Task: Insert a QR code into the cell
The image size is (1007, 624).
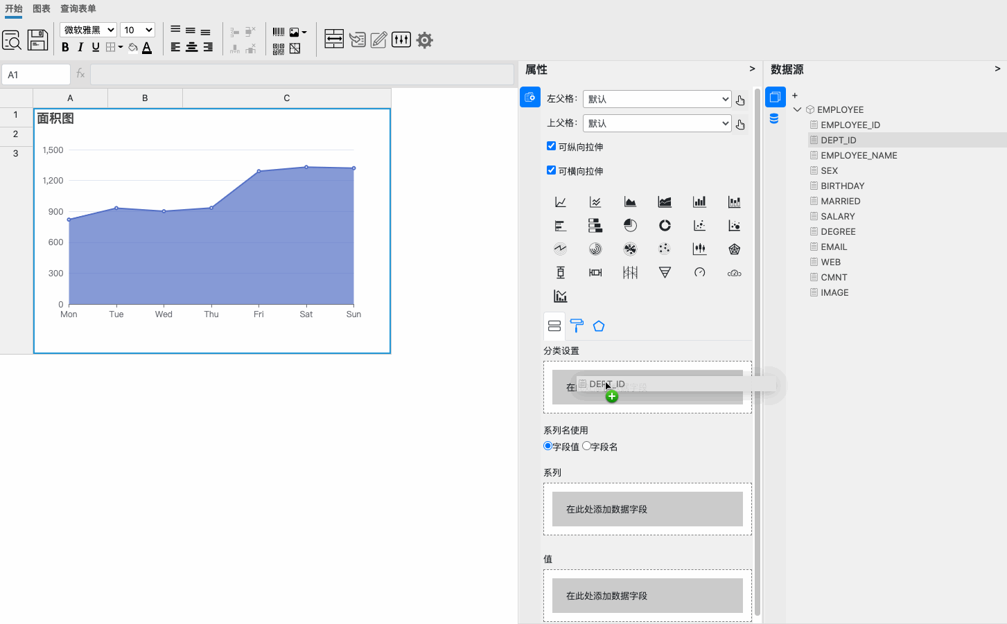Action: pyautogui.click(x=279, y=48)
